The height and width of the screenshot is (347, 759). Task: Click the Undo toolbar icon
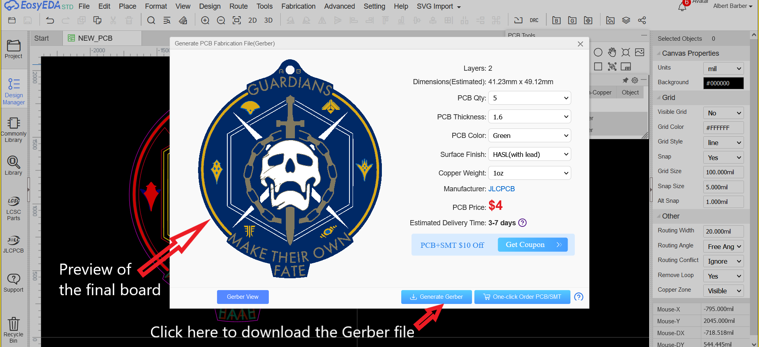pos(50,21)
